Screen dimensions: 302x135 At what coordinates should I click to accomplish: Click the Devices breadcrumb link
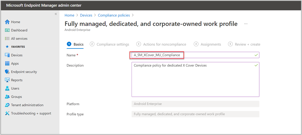tap(86, 15)
